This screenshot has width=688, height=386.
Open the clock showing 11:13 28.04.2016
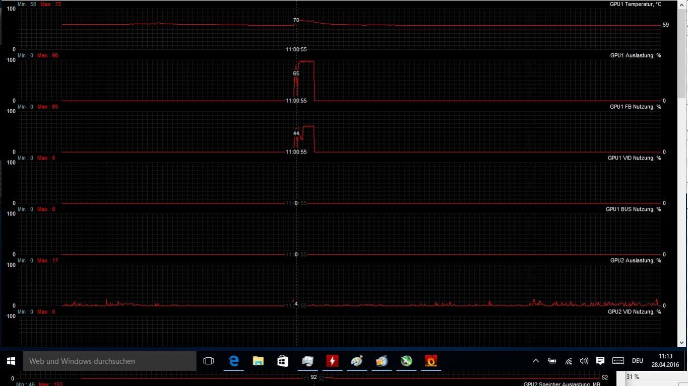tap(665, 361)
